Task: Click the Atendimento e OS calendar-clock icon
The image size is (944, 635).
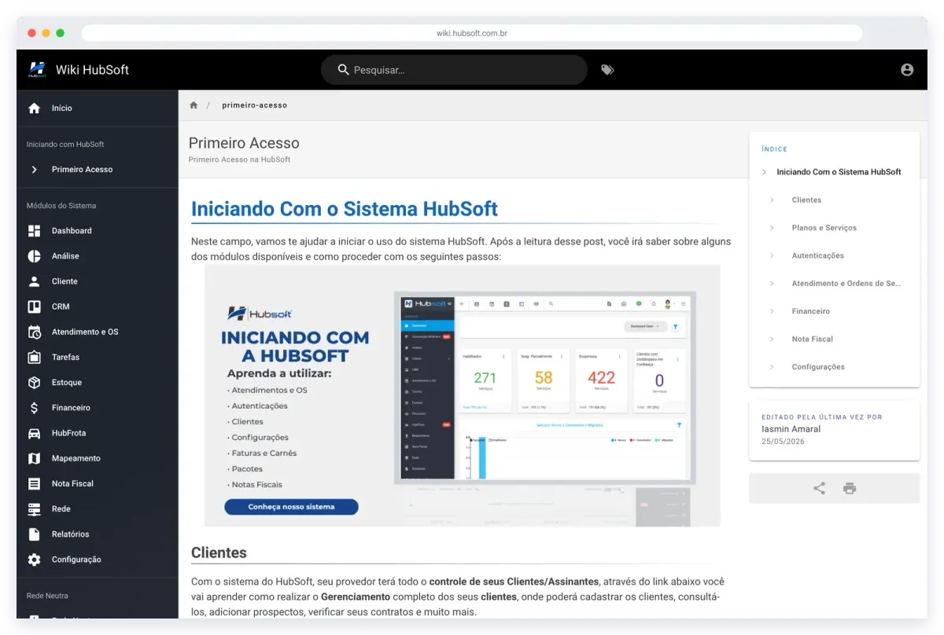Action: click(x=34, y=332)
